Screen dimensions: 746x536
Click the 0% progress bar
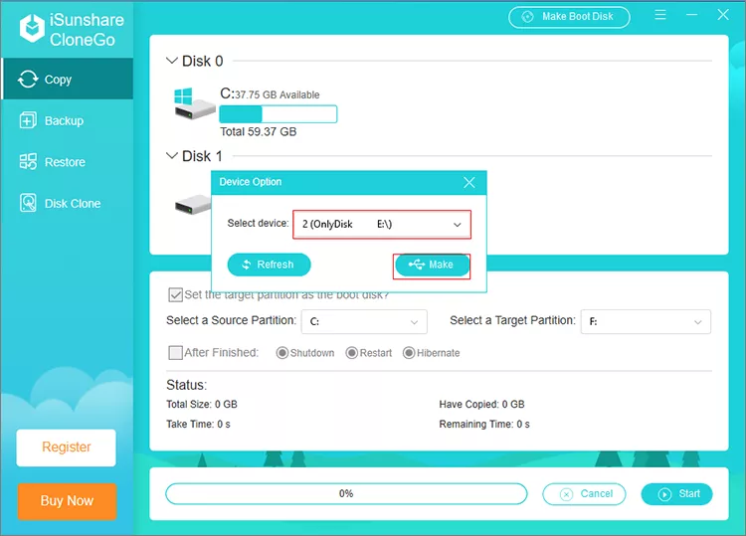pyautogui.click(x=346, y=493)
